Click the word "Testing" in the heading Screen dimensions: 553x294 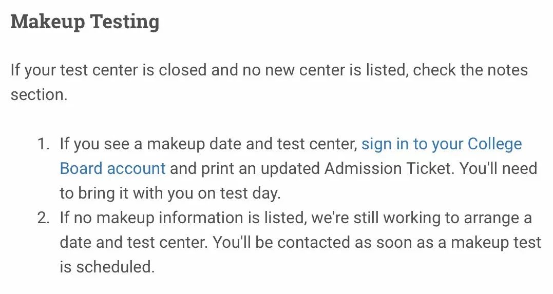126,23
